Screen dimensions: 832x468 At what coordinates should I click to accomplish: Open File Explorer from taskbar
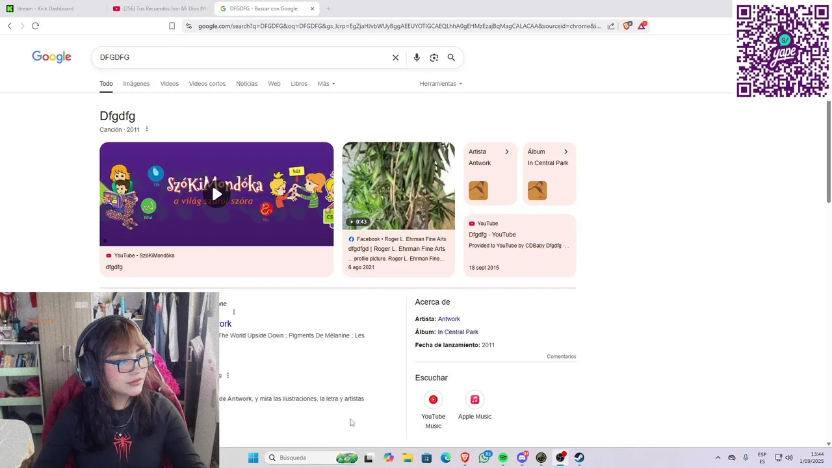coord(408,458)
